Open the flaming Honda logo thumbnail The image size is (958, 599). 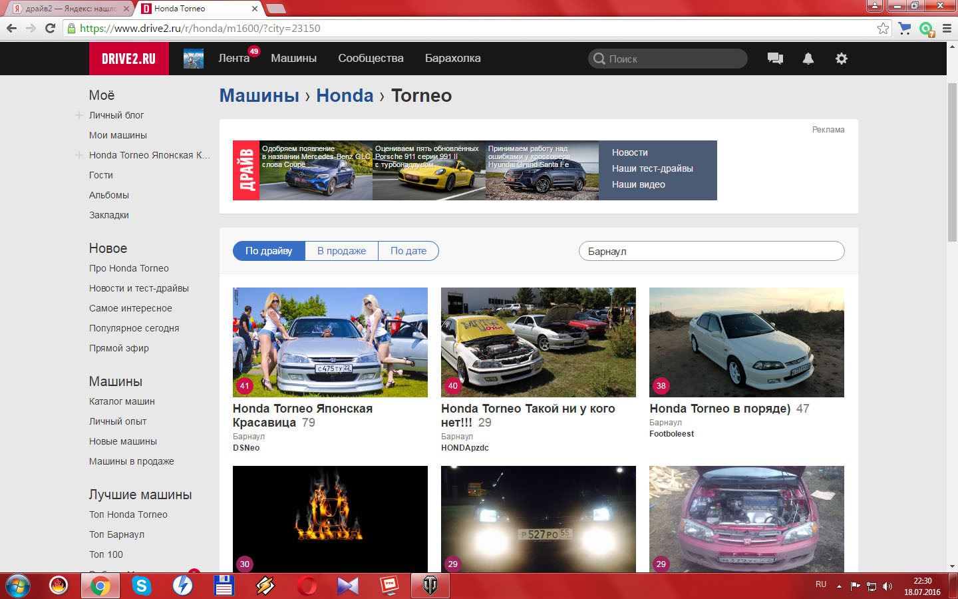coord(330,518)
